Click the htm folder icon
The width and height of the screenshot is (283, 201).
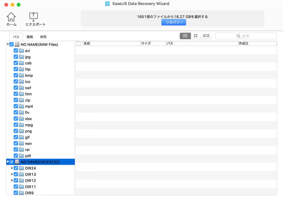22,94
